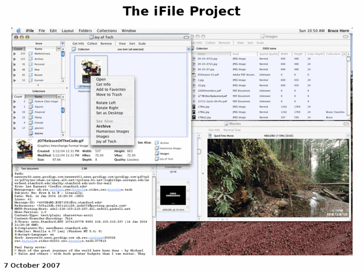Click Collect in Joy of Tech toolbar
Viewport: 364px width, 273px height.
click(x=92, y=44)
